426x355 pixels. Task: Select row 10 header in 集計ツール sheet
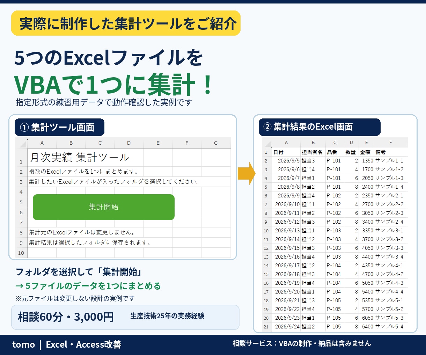(21, 253)
